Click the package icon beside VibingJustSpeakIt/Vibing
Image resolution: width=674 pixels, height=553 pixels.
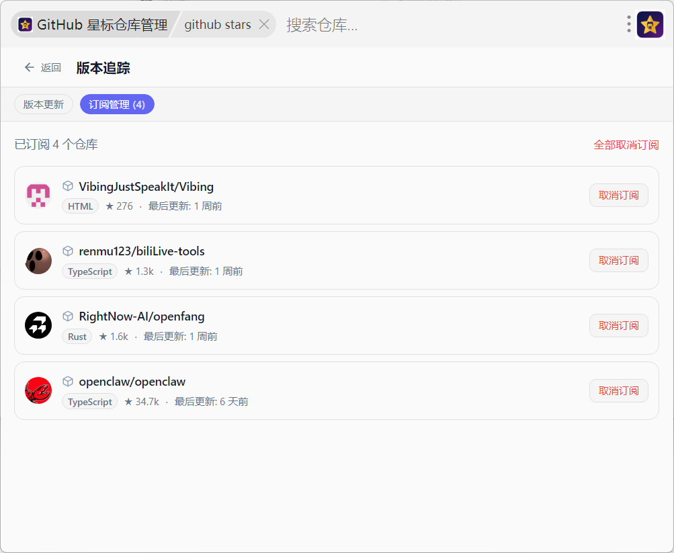68,186
